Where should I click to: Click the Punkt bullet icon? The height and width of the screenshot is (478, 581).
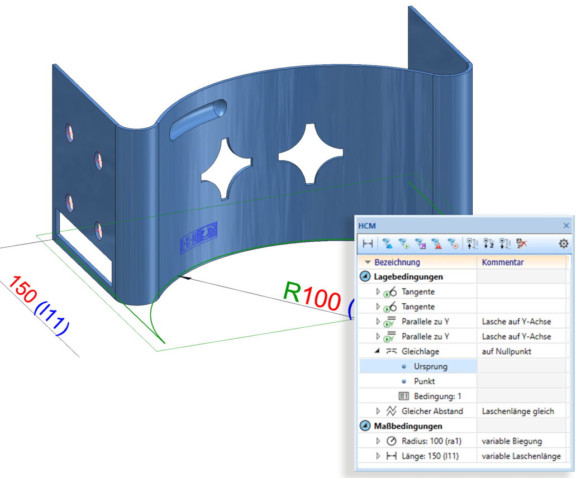[x=404, y=381]
